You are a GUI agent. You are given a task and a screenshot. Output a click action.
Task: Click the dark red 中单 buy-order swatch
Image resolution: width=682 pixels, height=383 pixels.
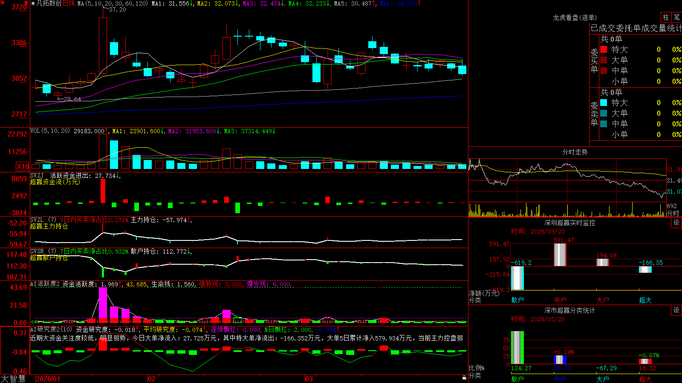tap(604, 71)
